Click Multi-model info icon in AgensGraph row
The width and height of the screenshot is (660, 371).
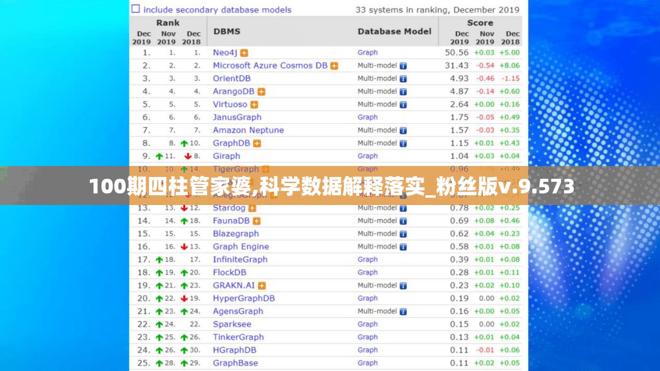pyautogui.click(x=403, y=312)
